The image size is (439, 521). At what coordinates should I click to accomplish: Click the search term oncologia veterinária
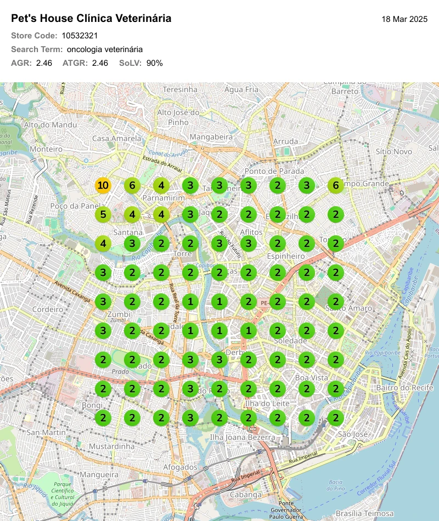[105, 49]
